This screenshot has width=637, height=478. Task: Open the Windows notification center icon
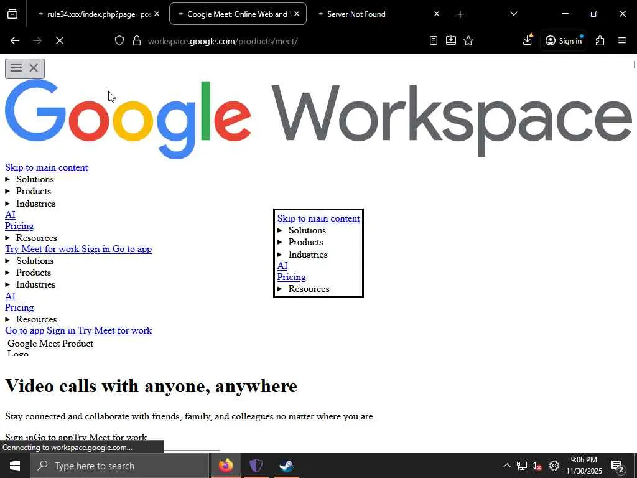(x=618, y=466)
